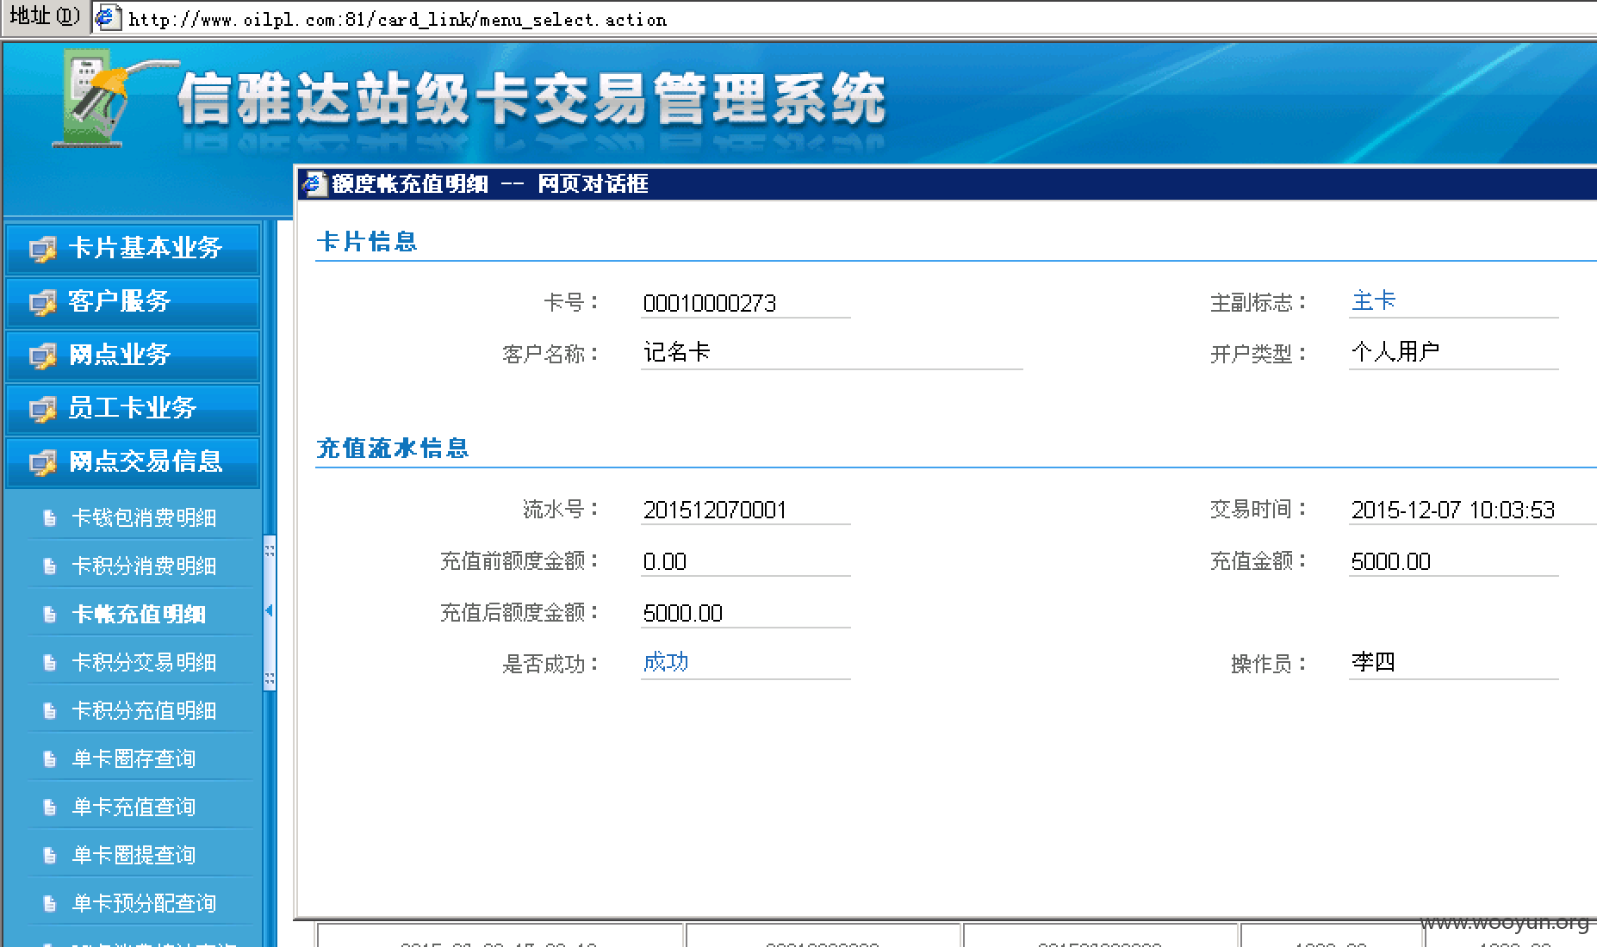Click the 卡片信息 section heading
The height and width of the screenshot is (947, 1597).
coord(367,242)
